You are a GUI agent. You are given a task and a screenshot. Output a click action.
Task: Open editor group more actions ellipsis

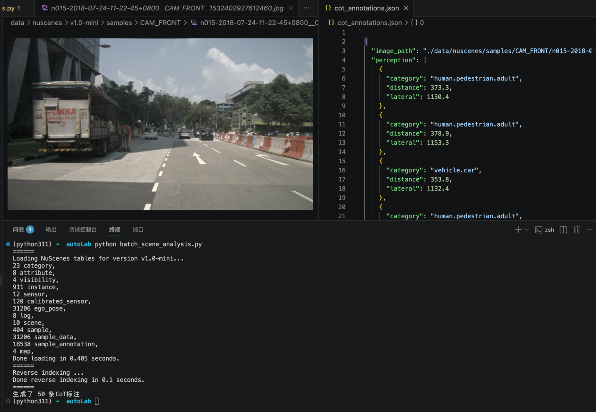tap(306, 8)
